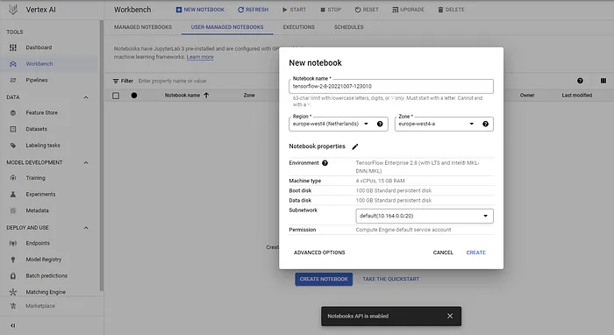The image size is (614, 335).
Task: Open the Model Registry bulb icon
Action: (13, 260)
